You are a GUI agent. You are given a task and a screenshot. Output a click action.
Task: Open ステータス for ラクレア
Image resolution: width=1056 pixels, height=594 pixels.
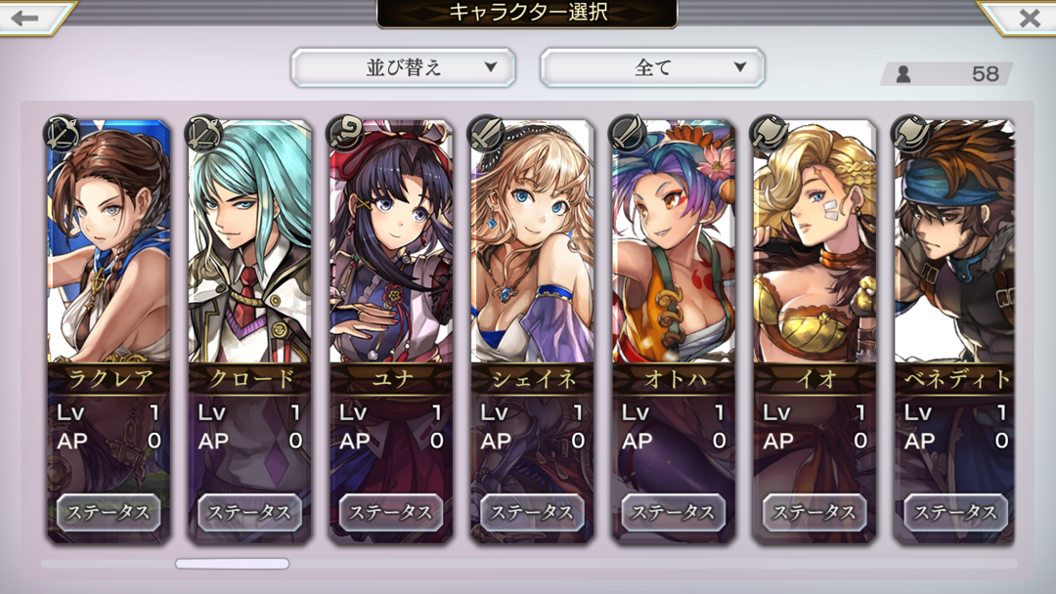[109, 513]
